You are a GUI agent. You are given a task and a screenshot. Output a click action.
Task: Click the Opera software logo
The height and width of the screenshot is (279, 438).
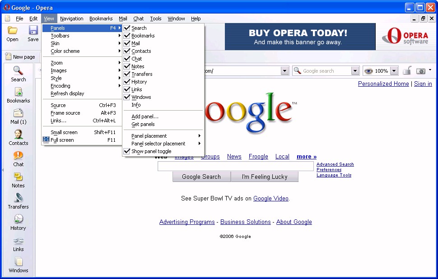(405, 36)
